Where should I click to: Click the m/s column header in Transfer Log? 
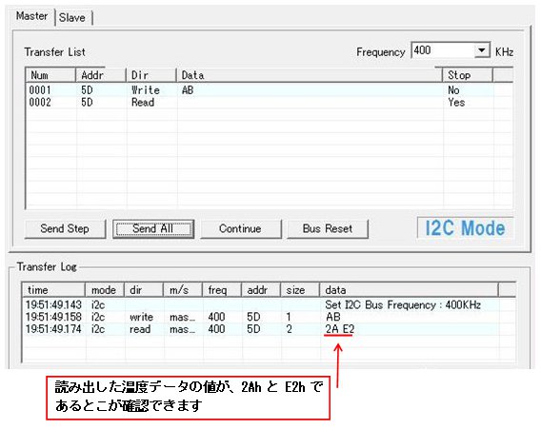[x=183, y=290]
